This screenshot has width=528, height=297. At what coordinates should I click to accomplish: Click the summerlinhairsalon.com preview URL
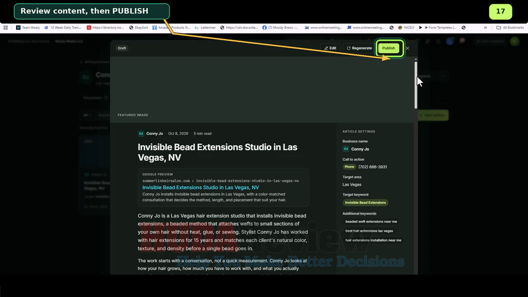click(221, 181)
